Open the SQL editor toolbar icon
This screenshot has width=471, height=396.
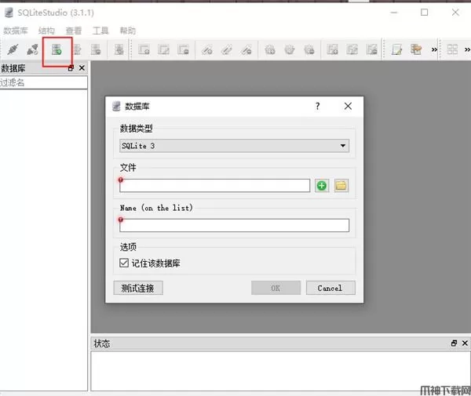pyautogui.click(x=396, y=49)
